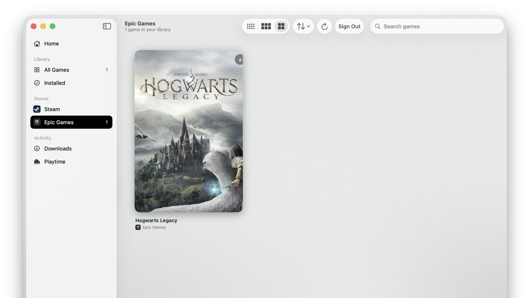Open All Games library

pyautogui.click(x=71, y=70)
